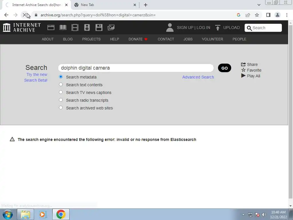
Task: Click the black GO button
Action: click(224, 68)
